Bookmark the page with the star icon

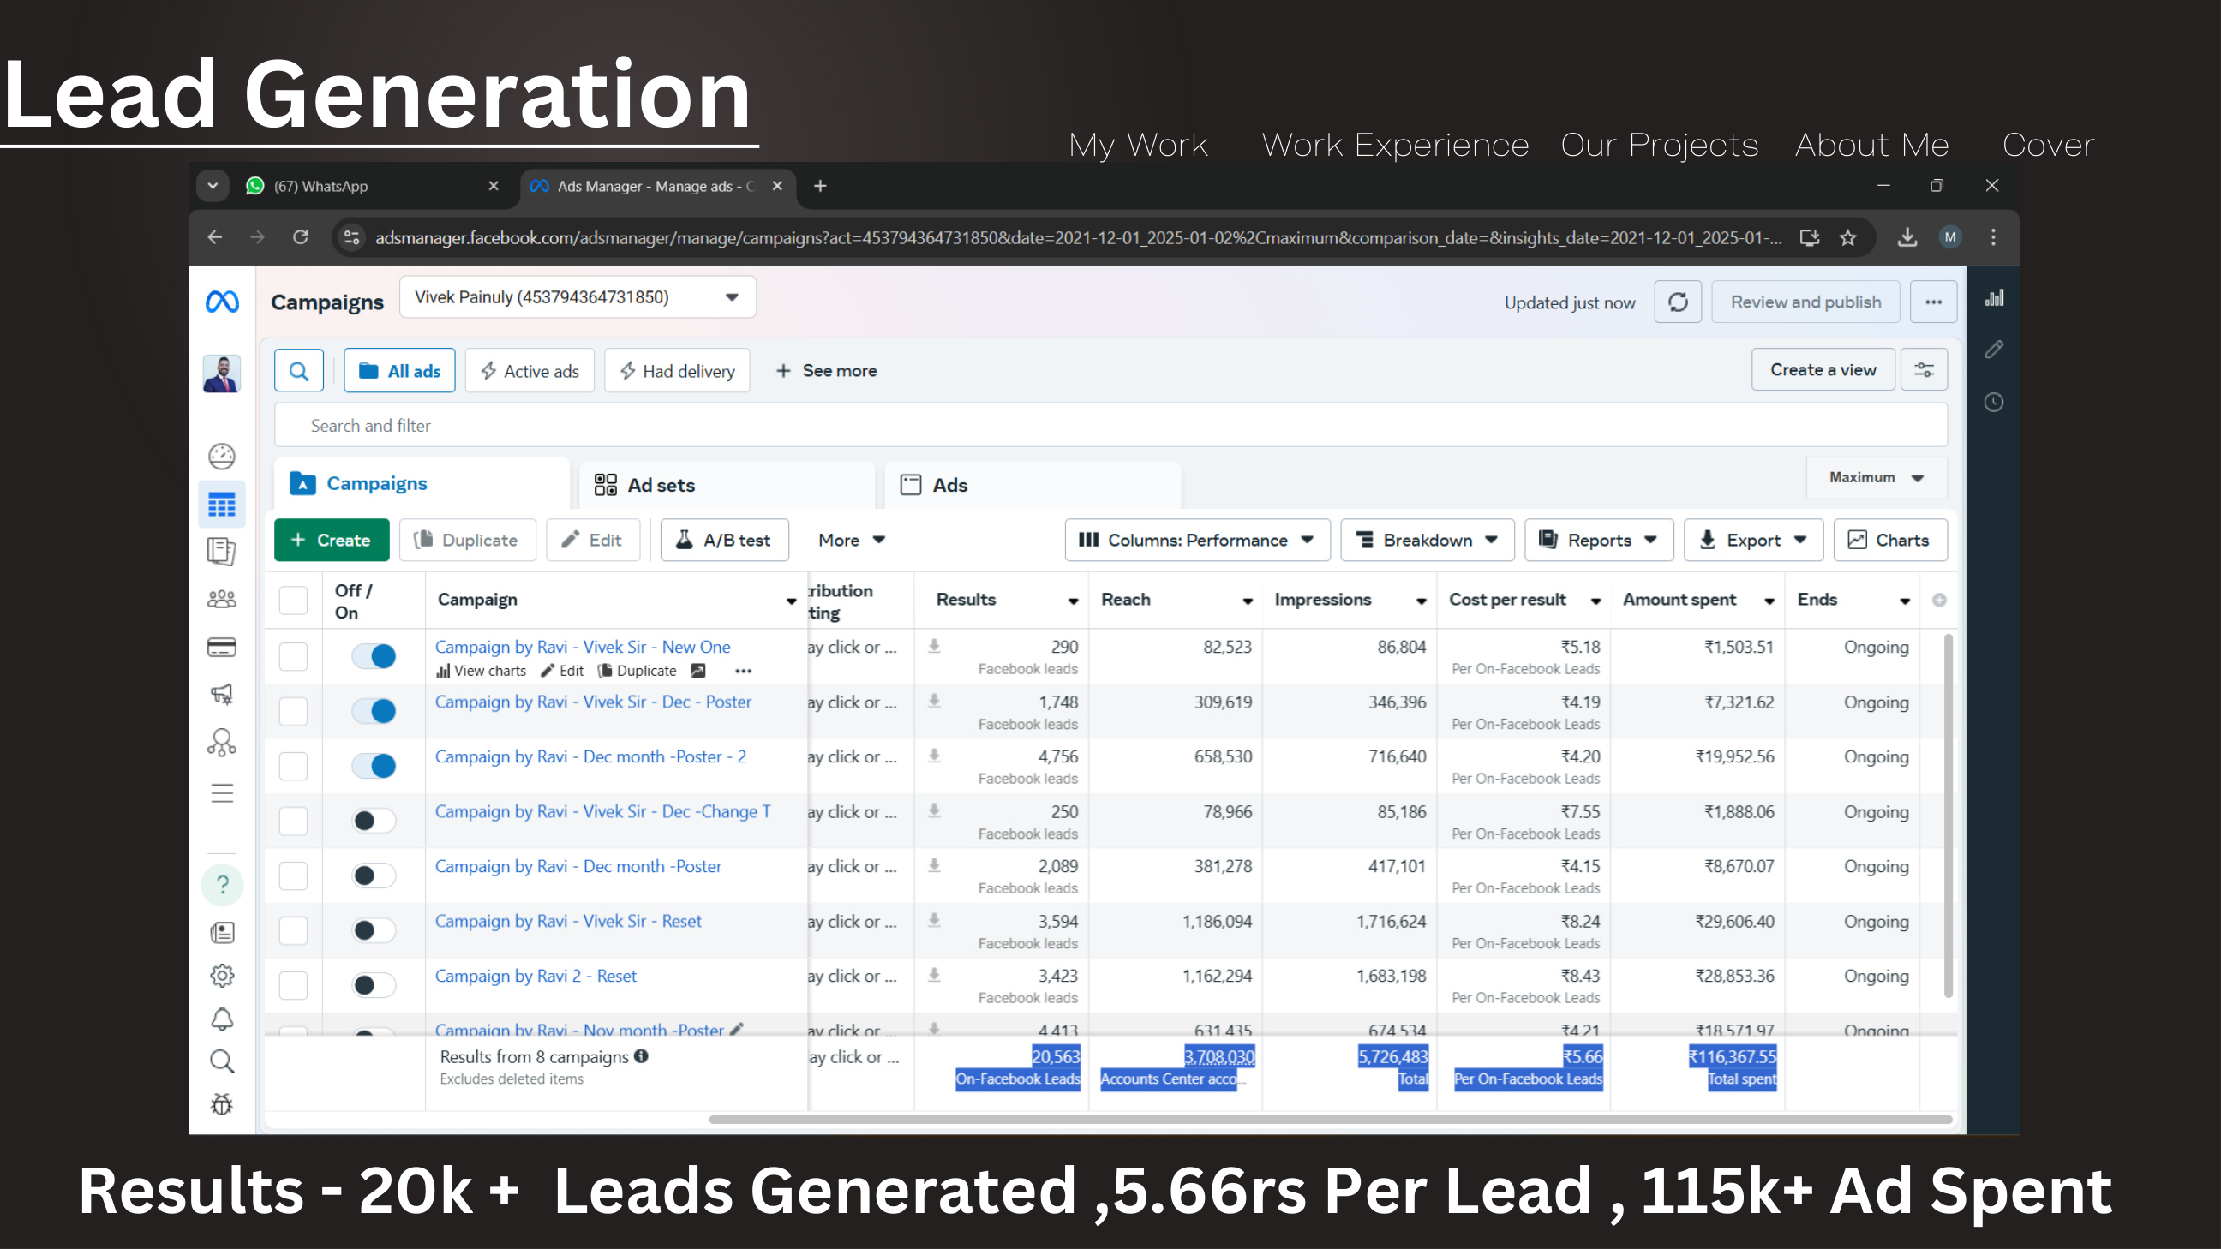(1847, 238)
